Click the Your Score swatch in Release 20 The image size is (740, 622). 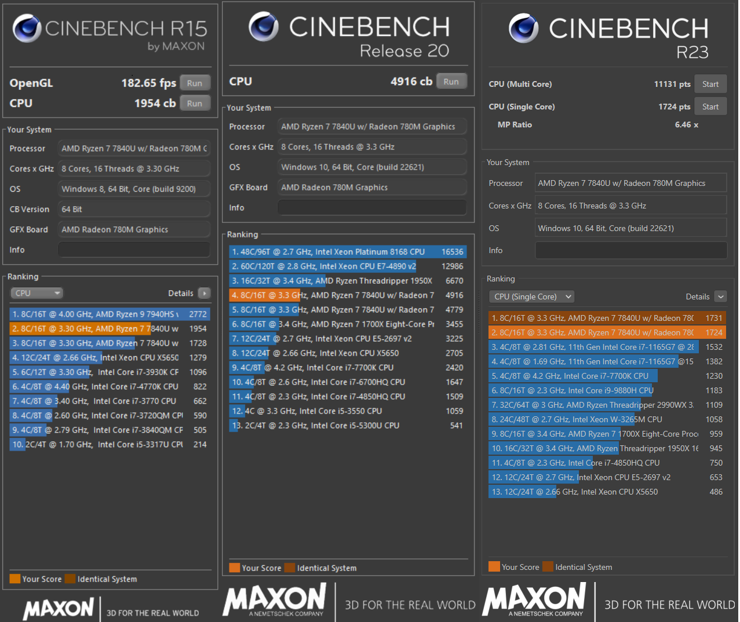click(x=235, y=568)
